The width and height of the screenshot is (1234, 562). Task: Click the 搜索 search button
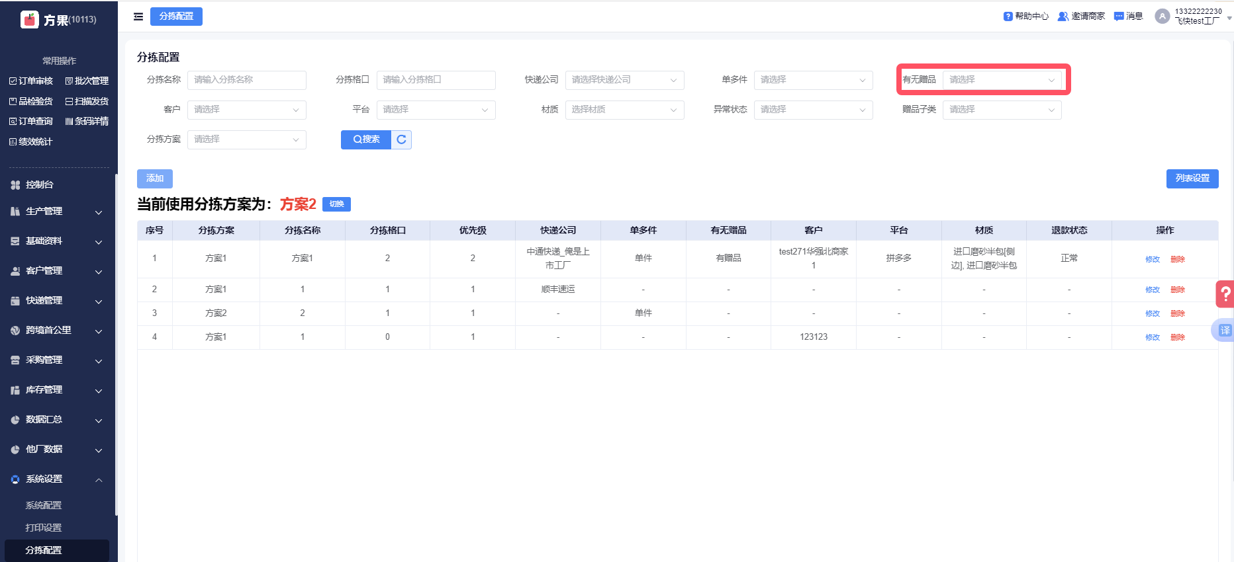(366, 140)
